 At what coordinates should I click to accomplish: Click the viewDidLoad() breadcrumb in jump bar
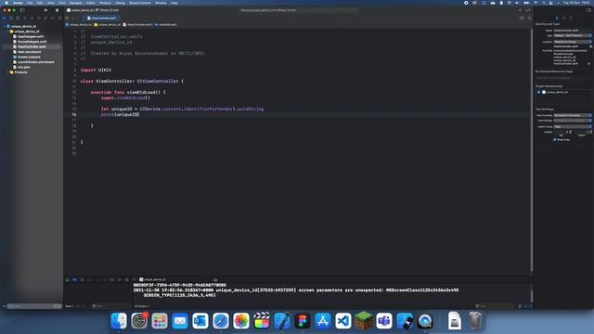pyautogui.click(x=166, y=25)
